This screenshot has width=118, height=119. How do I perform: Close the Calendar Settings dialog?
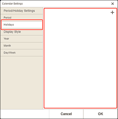pyautogui.click(x=113, y=4)
